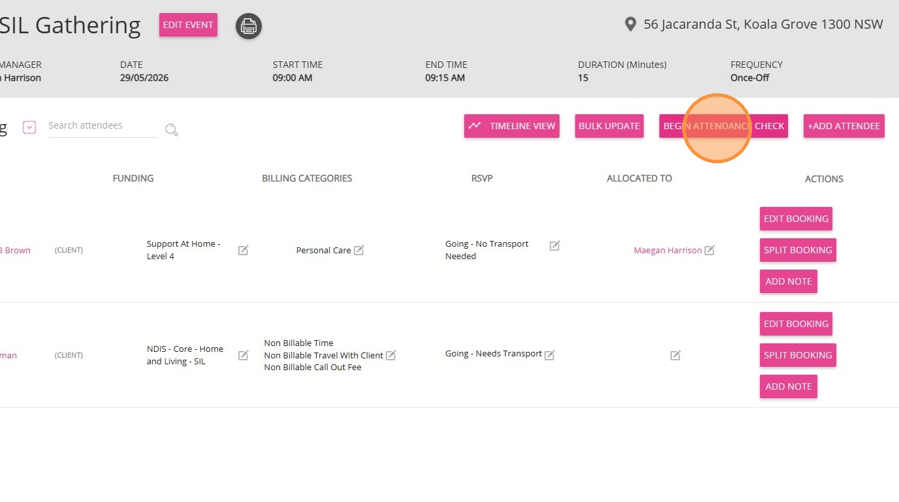
Task: Click the Bulk Update button
Action: [x=609, y=126]
